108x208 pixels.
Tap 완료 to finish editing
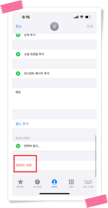pyautogui.click(x=90, y=27)
